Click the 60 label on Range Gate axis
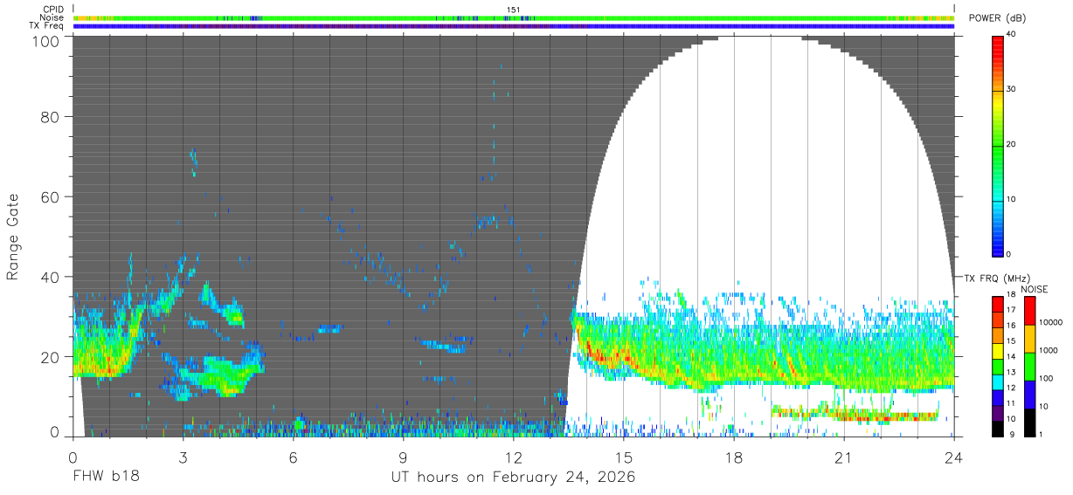The height and width of the screenshot is (495, 1073). (x=51, y=197)
